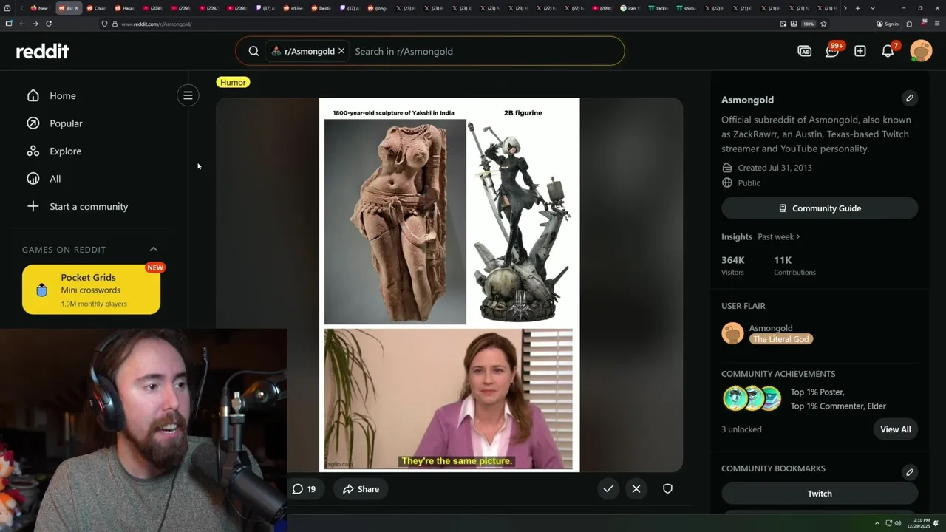946x532 pixels.
Task: Bookmark this page with star icon
Action: click(823, 24)
